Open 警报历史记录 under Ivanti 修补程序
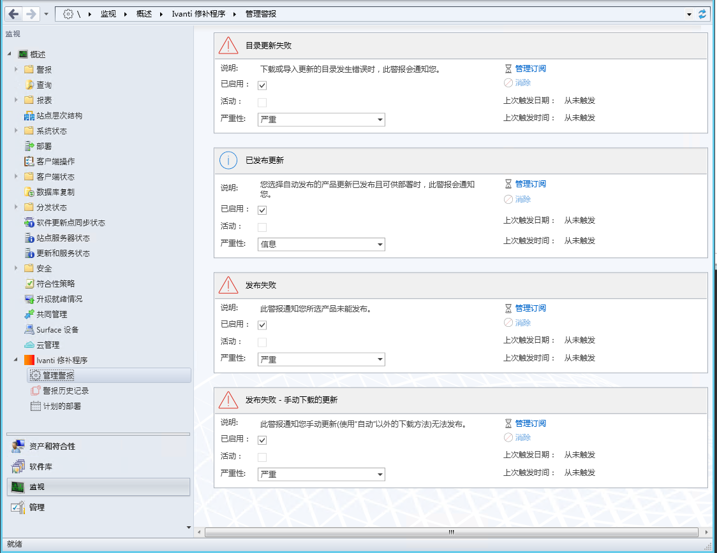 coord(65,391)
